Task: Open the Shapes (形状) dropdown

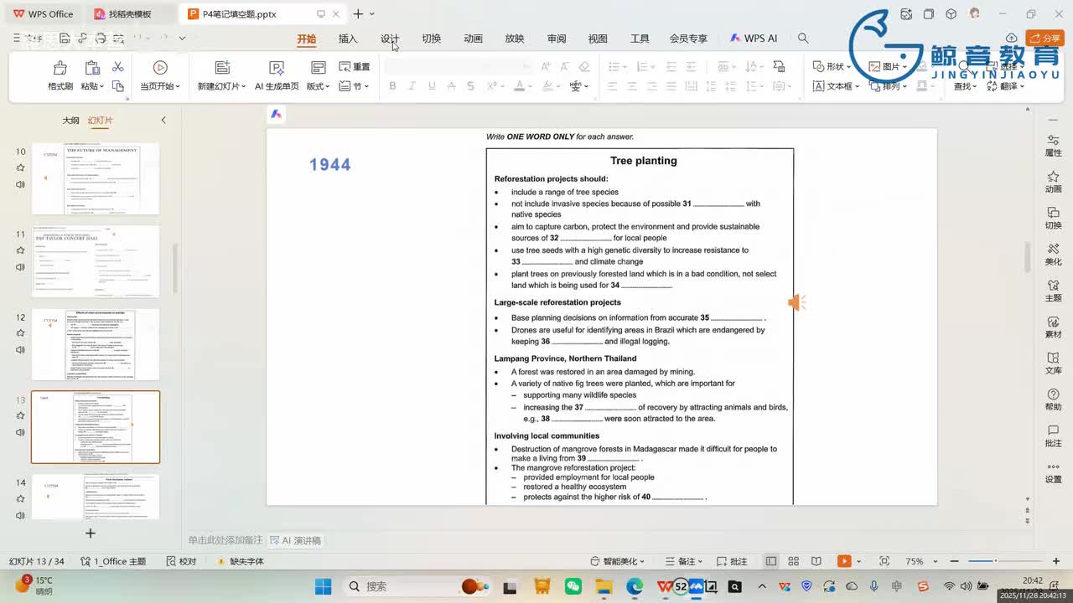Action: 832,67
